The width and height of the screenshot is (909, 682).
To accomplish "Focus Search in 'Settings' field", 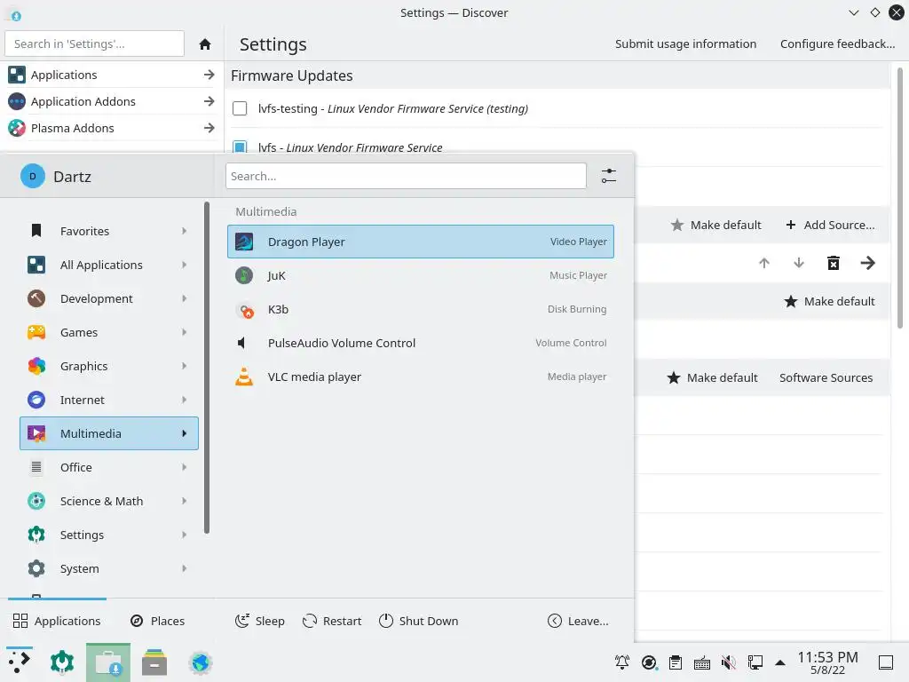I will (94, 44).
